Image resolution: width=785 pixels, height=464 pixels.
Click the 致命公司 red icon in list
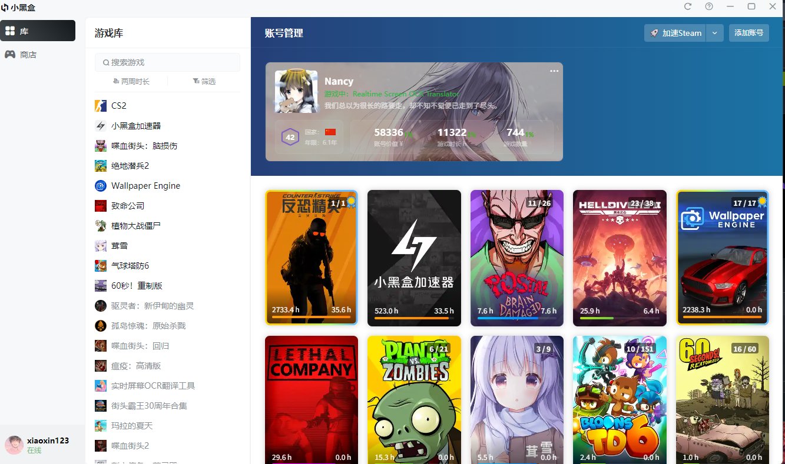(101, 206)
